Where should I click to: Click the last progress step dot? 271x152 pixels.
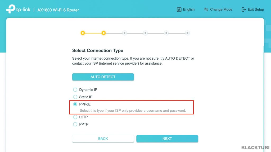(x=187, y=33)
